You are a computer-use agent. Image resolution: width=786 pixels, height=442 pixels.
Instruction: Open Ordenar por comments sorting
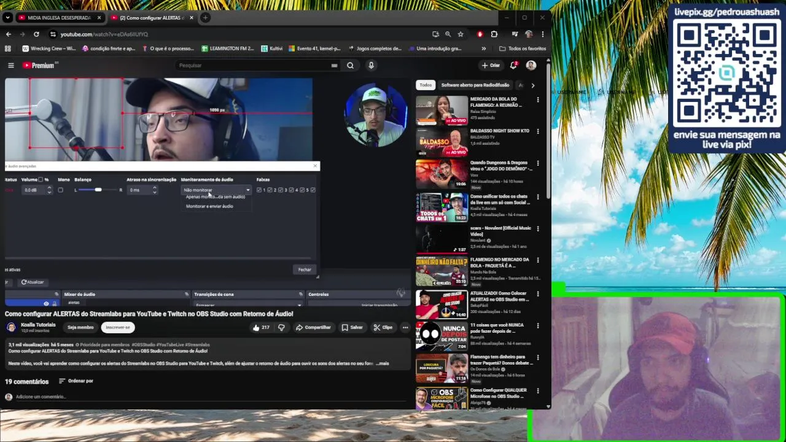tap(76, 381)
